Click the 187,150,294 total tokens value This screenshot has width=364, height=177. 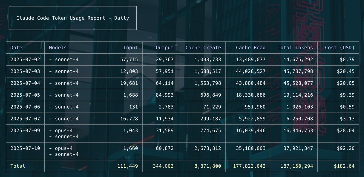pos(297,166)
